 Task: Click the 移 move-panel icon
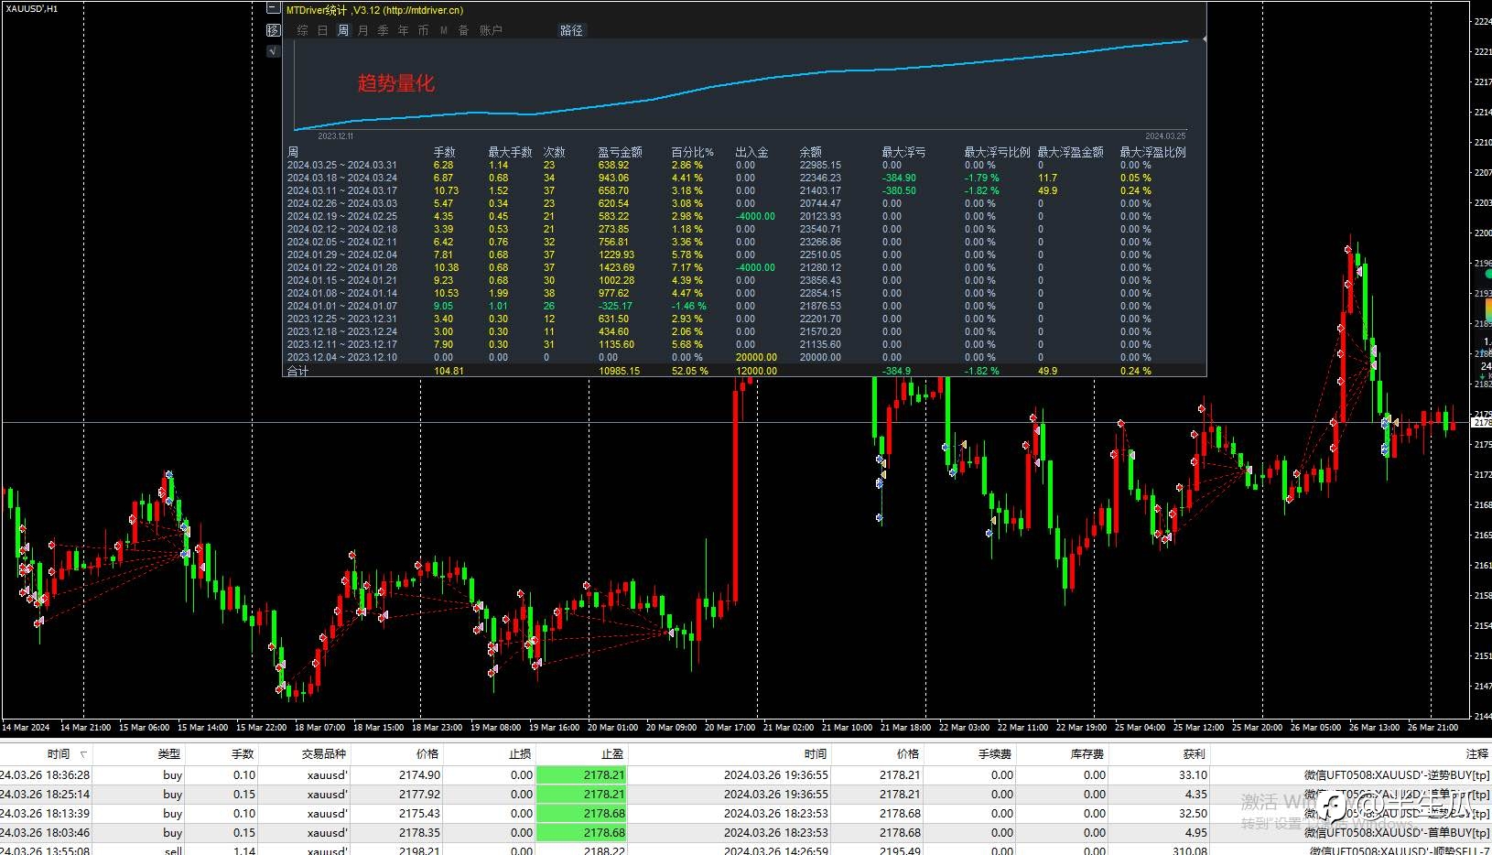tap(273, 30)
